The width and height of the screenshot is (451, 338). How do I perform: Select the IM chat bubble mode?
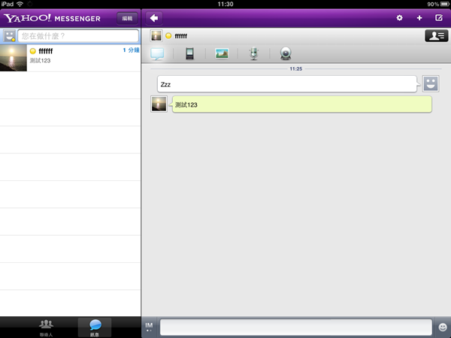tap(157, 53)
